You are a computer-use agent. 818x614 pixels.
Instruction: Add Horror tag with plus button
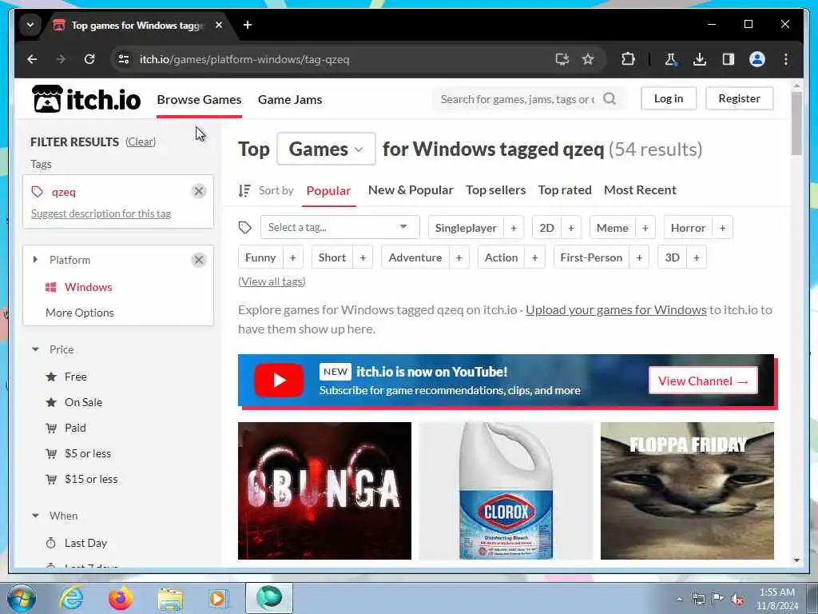(722, 228)
